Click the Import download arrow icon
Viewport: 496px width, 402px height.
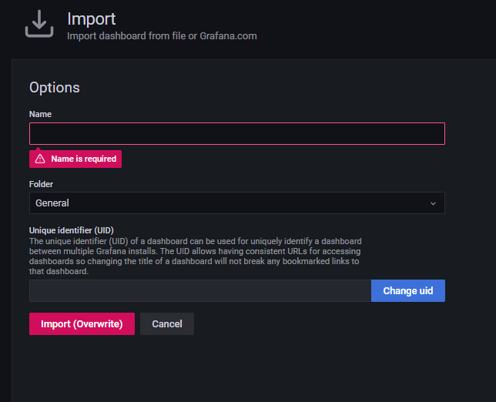[x=39, y=24]
